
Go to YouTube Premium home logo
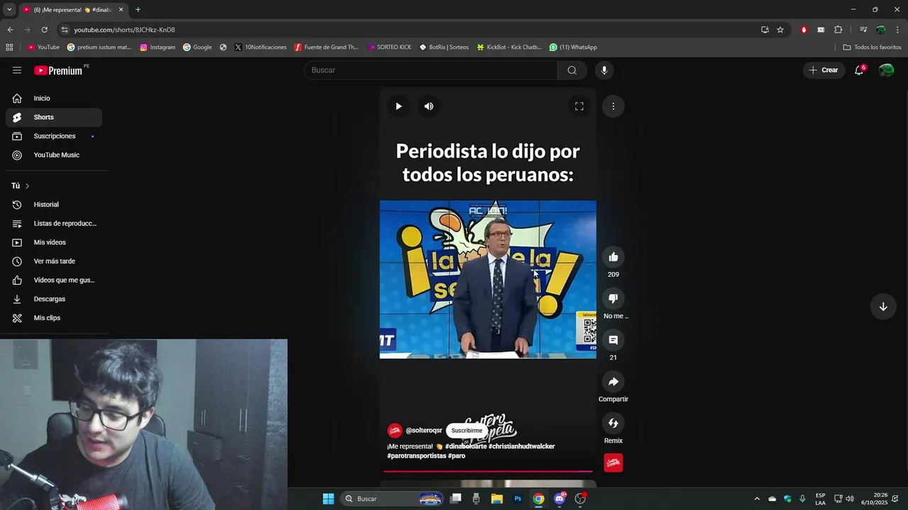(60, 70)
